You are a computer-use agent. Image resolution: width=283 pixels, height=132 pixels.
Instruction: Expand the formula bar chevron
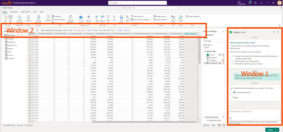[199, 31]
